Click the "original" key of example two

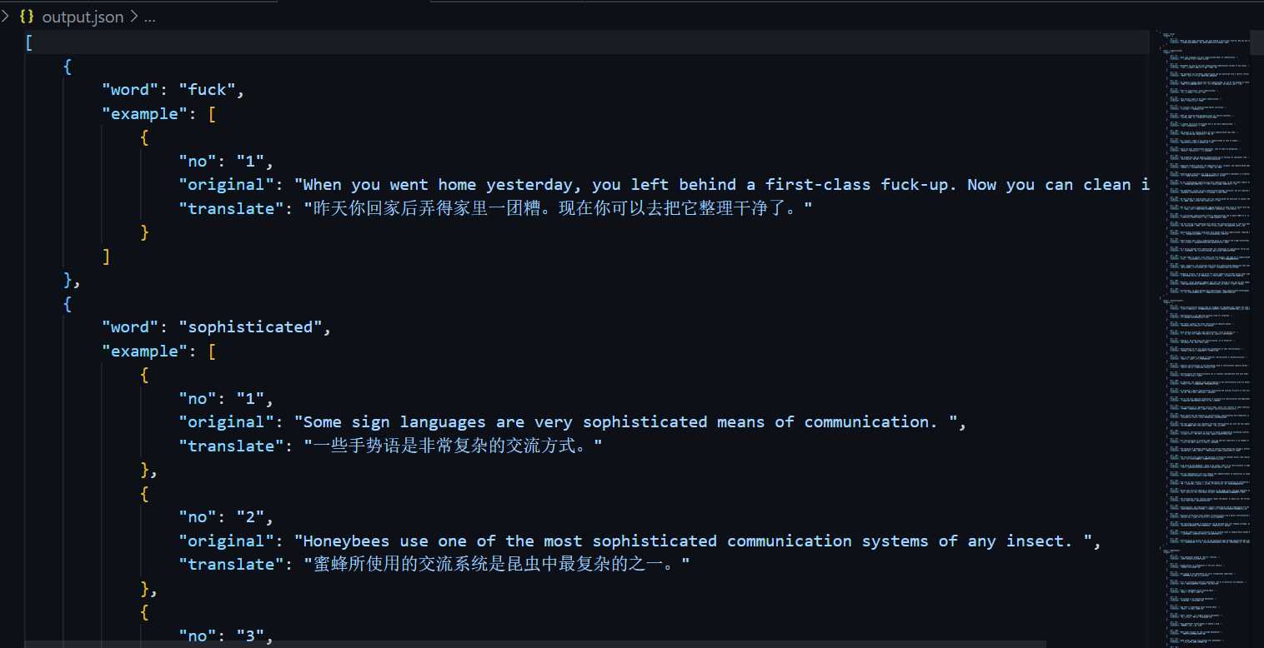(x=225, y=541)
